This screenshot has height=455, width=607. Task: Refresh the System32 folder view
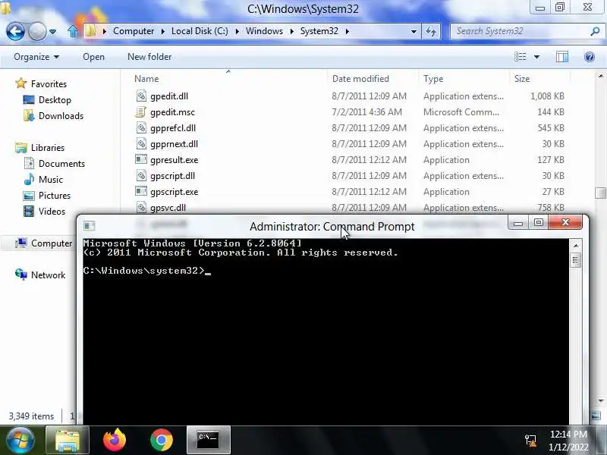tap(431, 31)
